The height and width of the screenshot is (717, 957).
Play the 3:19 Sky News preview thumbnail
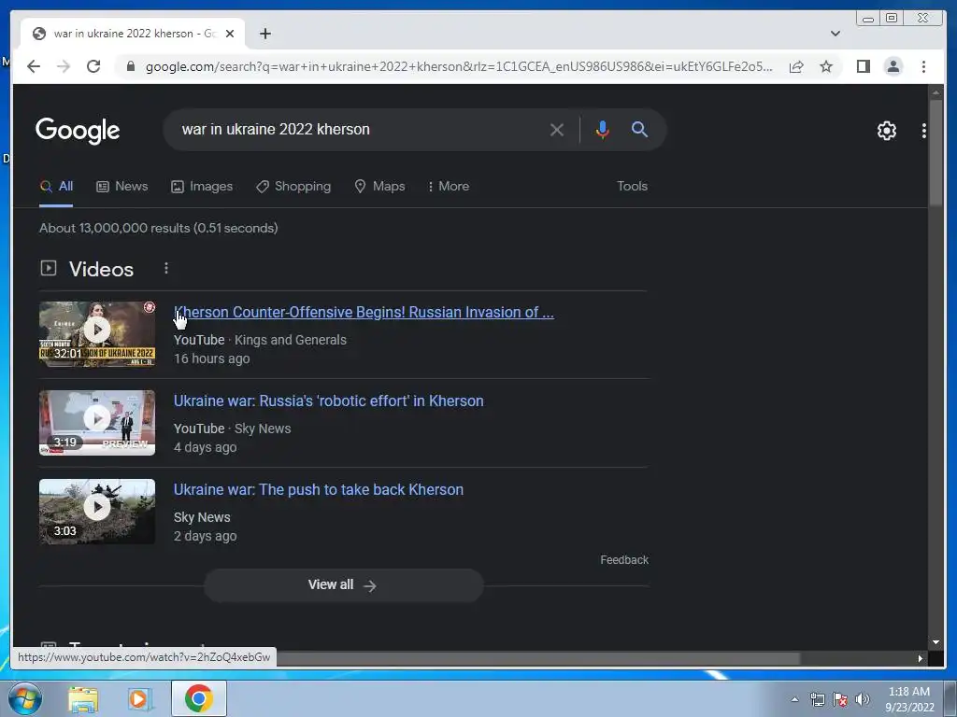97,423
